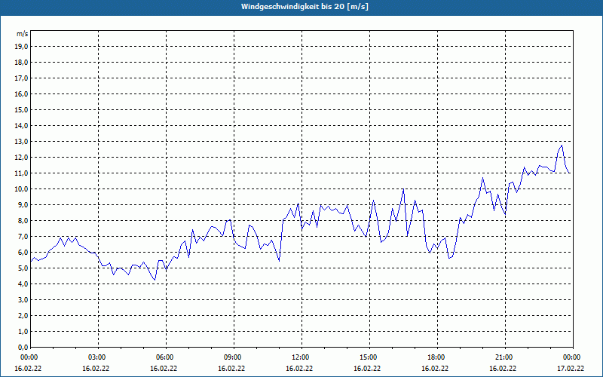Screen dimensions: 603x377
Task: Select the 9,0 y-axis value
Action: click(x=23, y=204)
